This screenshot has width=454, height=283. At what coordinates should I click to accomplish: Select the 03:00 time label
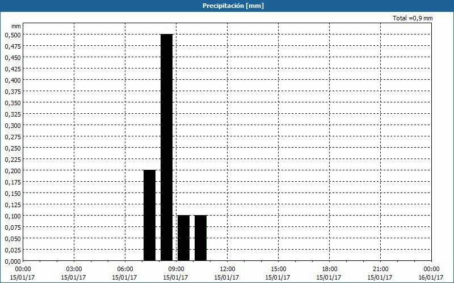74,269
